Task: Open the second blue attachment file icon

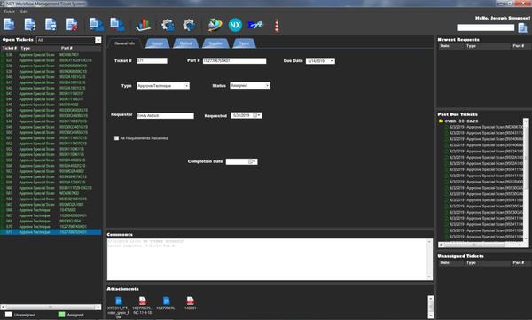Action: [167, 300]
